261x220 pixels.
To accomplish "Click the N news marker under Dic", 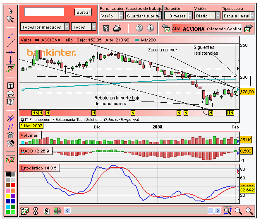I will tap(93, 113).
